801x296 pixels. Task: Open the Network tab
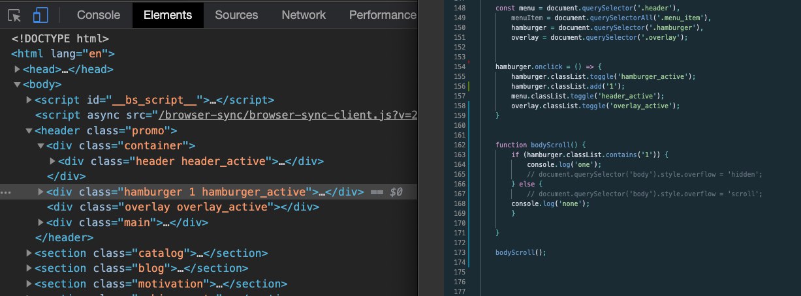point(304,14)
